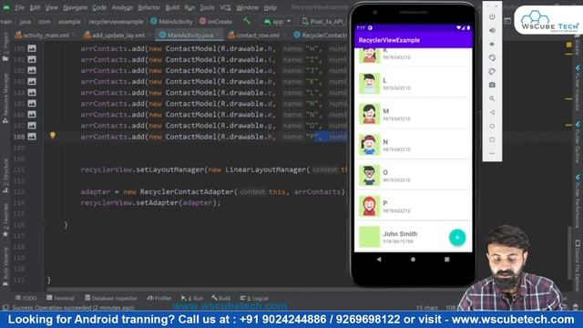The height and width of the screenshot is (328, 583).
Task: Tap contact N in the phone list
Action: pos(413,145)
